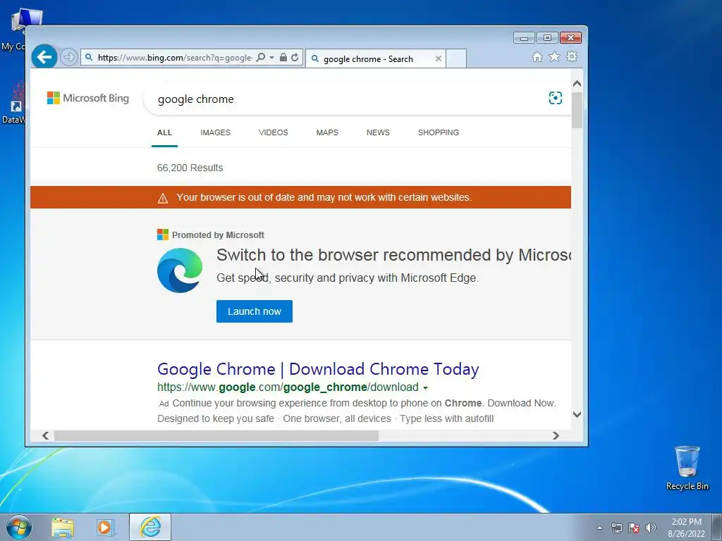This screenshot has width=722, height=541.
Task: Click the vertical scrollbar thumb
Action: 577,110
